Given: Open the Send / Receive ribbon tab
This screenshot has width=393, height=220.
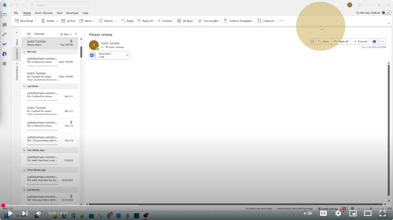Looking at the screenshot, I should point(44,13).
